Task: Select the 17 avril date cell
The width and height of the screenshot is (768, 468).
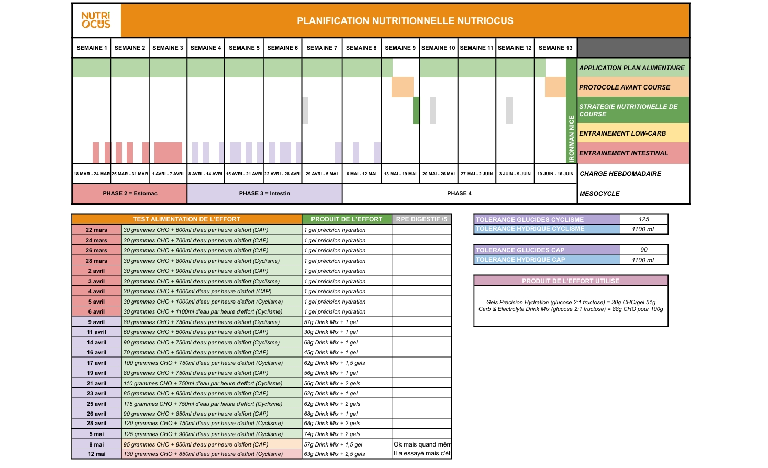Action: (x=97, y=363)
